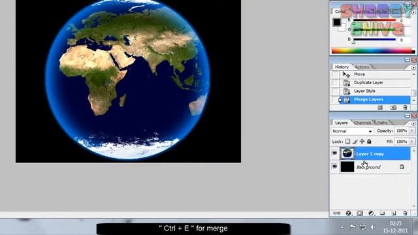Select the Layers tab
The height and width of the screenshot is (235, 418).
[341, 123]
